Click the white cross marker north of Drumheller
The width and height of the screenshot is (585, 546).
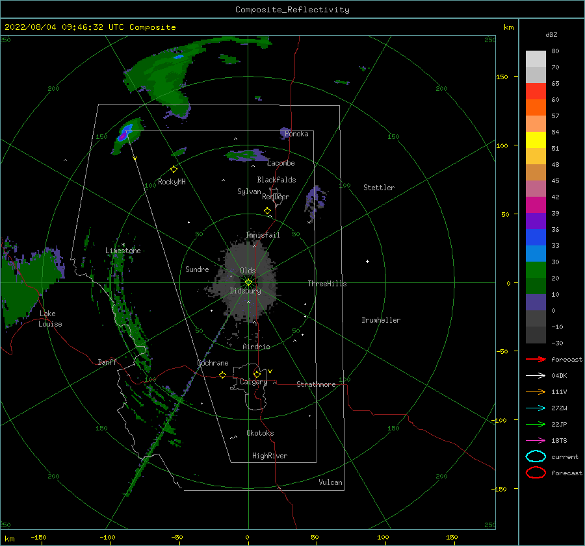(x=367, y=261)
